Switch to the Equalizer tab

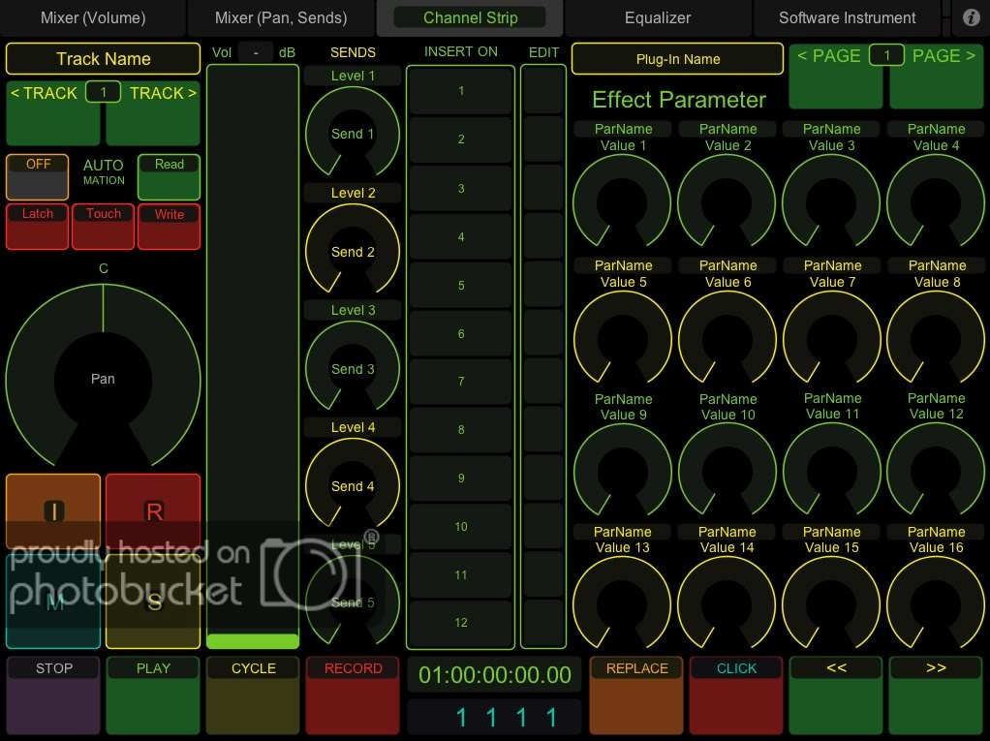pos(658,18)
